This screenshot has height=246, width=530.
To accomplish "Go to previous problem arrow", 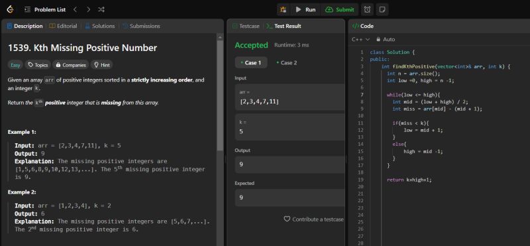I will pyautogui.click(x=75, y=9).
